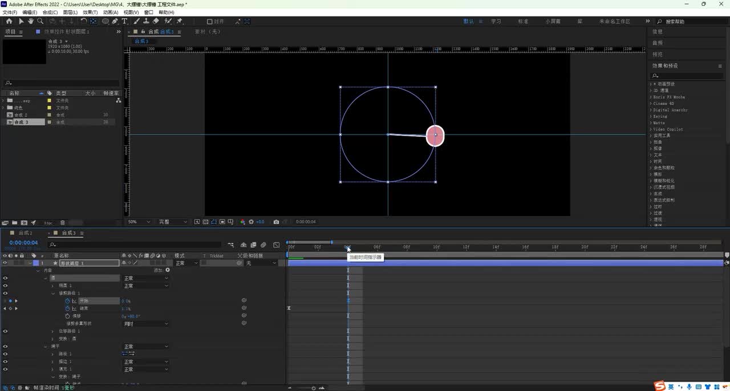This screenshot has height=391, width=730.
Task: Toggle stopwatch for 偏移 property
Action: [x=67, y=316]
